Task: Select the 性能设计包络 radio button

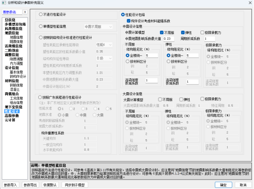Action: (123, 14)
